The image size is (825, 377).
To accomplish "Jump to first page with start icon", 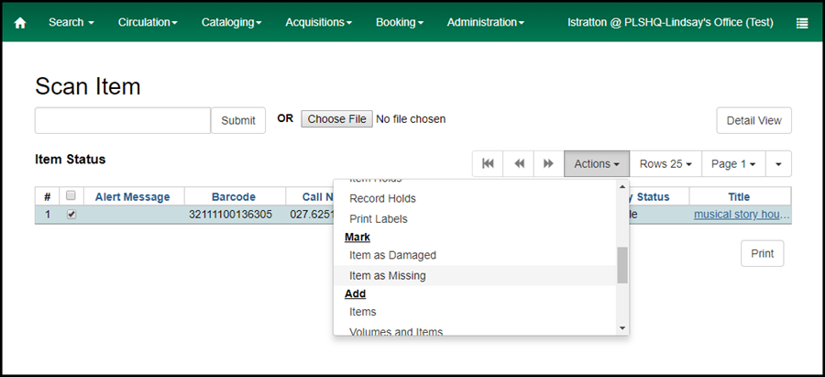I will pos(488,164).
